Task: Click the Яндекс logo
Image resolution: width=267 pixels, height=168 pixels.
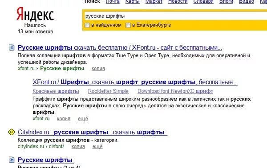Action: tap(35, 14)
